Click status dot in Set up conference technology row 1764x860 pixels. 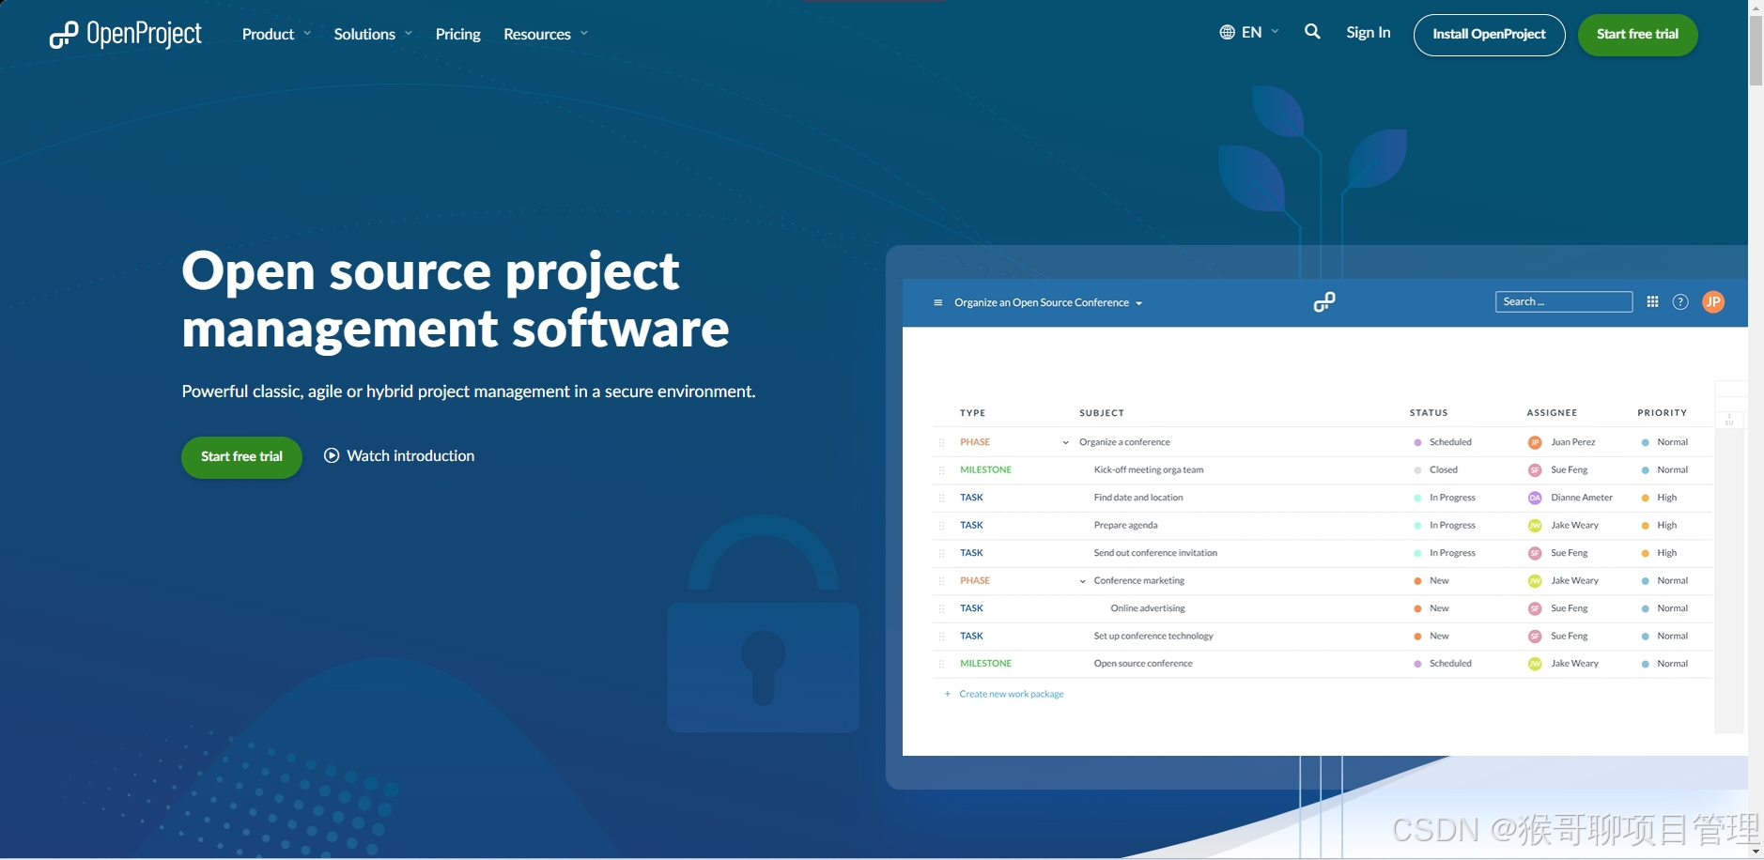click(x=1417, y=637)
